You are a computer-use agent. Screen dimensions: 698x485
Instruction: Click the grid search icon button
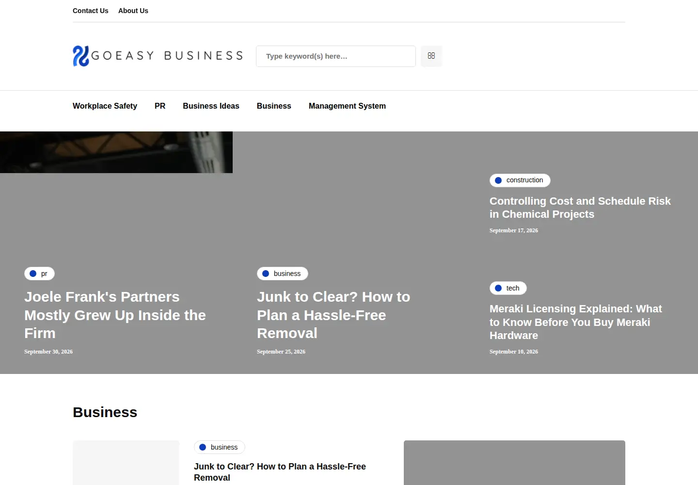pos(431,56)
